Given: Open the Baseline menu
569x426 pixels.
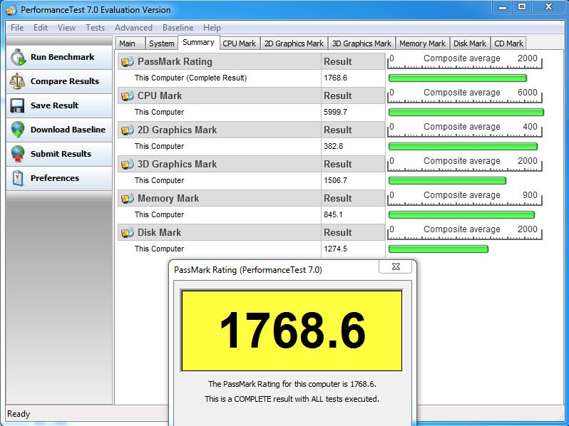Looking at the screenshot, I should pos(178,28).
